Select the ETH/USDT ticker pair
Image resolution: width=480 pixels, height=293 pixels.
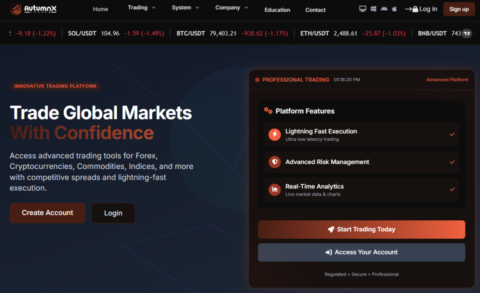tap(315, 33)
